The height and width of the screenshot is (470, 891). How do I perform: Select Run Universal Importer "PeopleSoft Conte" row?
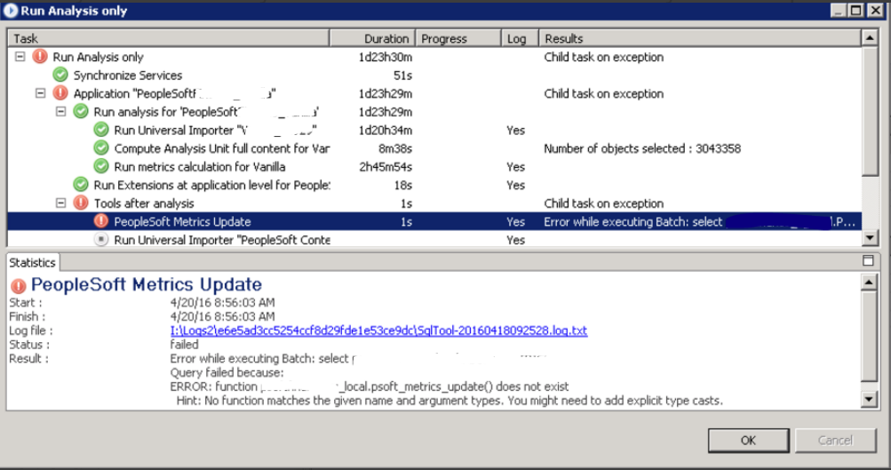click(x=434, y=239)
